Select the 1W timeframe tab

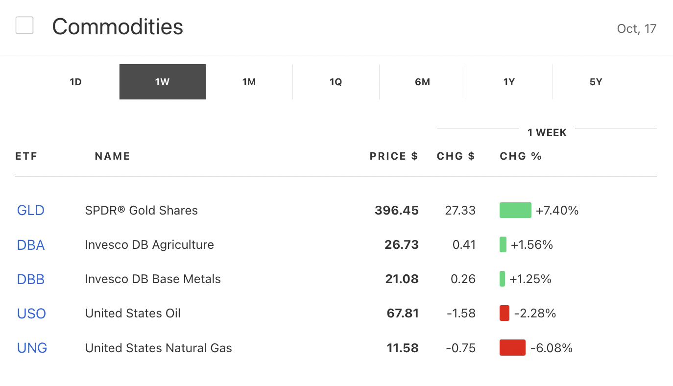point(162,82)
